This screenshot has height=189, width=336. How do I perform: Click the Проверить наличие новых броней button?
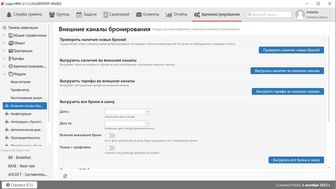pos(291,50)
